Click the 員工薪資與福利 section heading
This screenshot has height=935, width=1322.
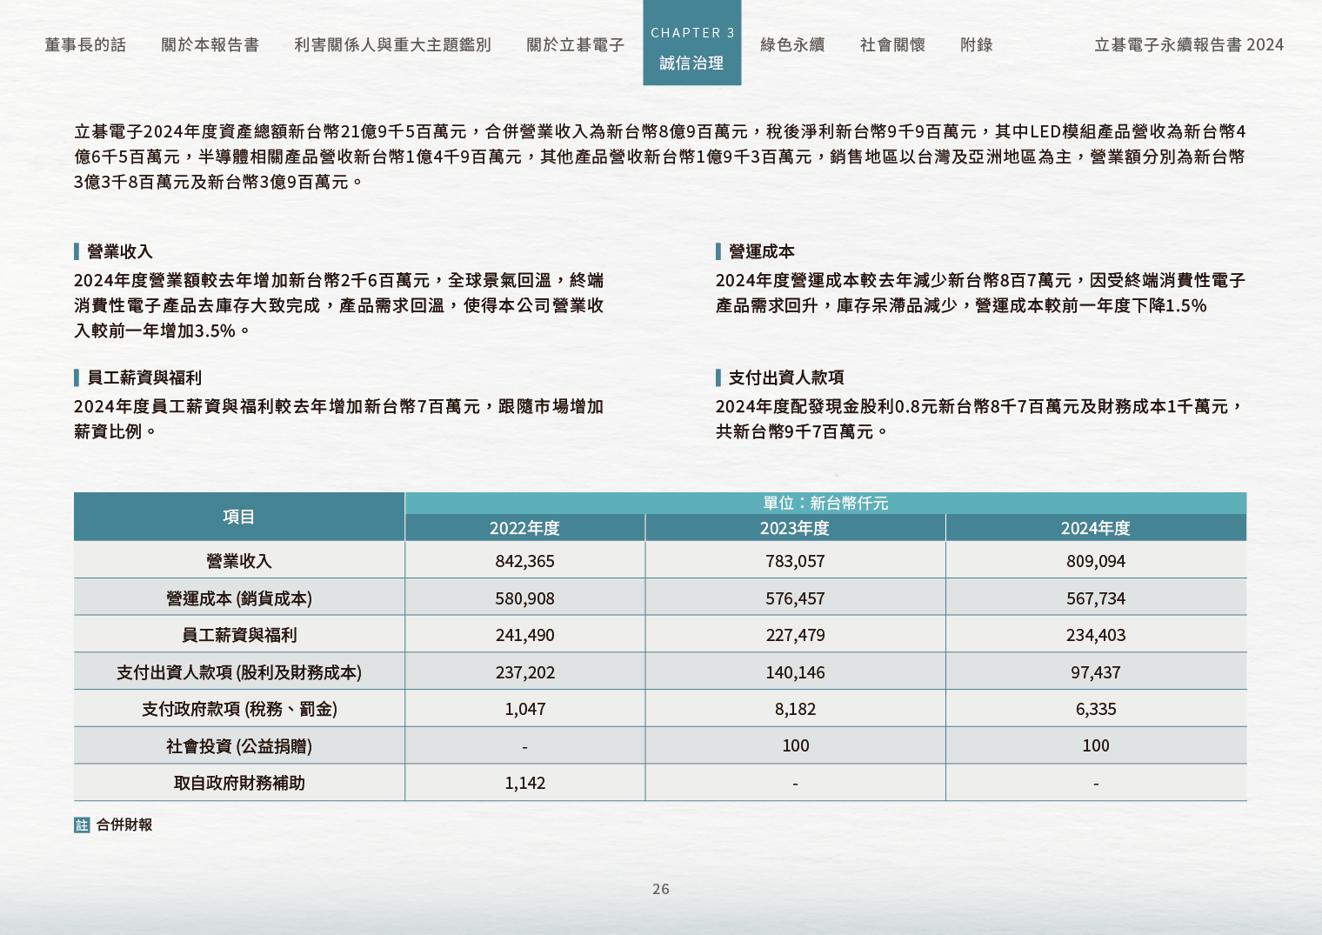pos(144,377)
